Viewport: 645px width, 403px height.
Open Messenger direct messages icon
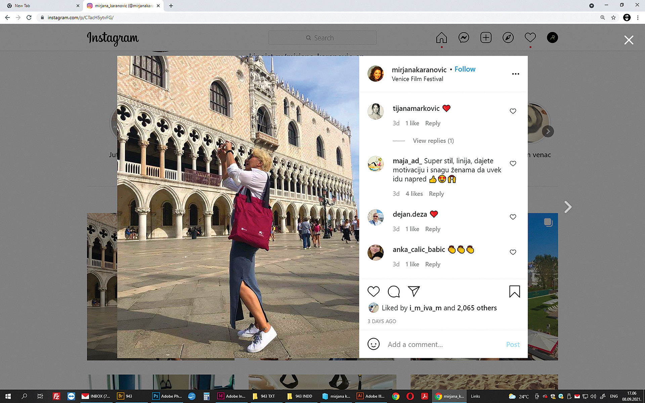[x=464, y=38]
